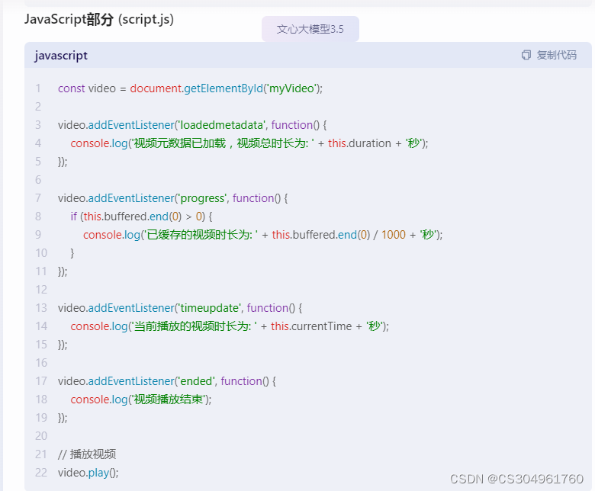Image resolution: width=595 pixels, height=491 pixels.
Task: Click the '1000' number in line 9
Action: (x=394, y=235)
